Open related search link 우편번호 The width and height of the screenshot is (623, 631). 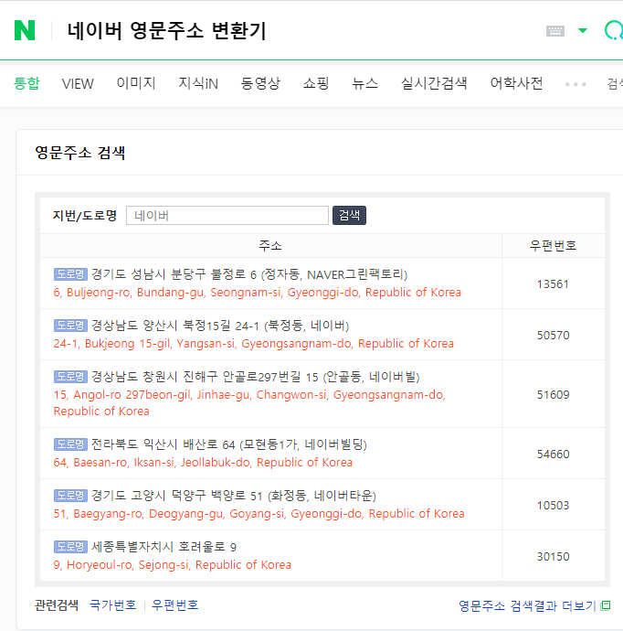click(174, 605)
